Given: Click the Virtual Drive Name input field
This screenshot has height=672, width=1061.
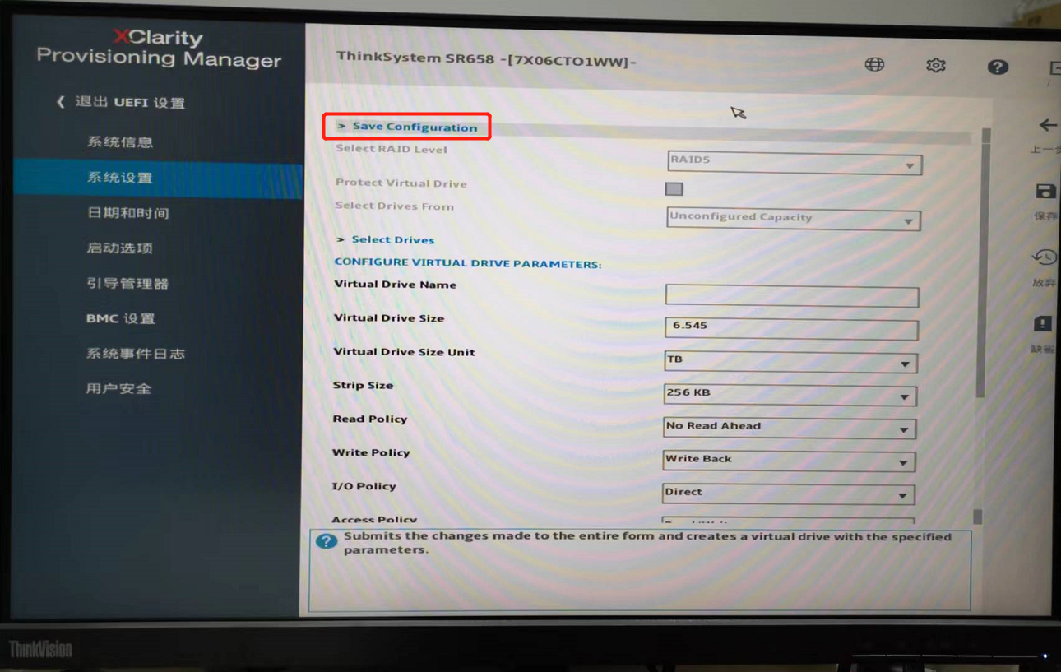Looking at the screenshot, I should click(x=792, y=295).
